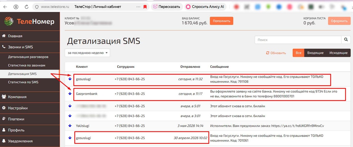Viewport: 353px width, 147px height.
Task: Click 'сегодня, в 11:32' timestamp
Action: (x=190, y=79)
